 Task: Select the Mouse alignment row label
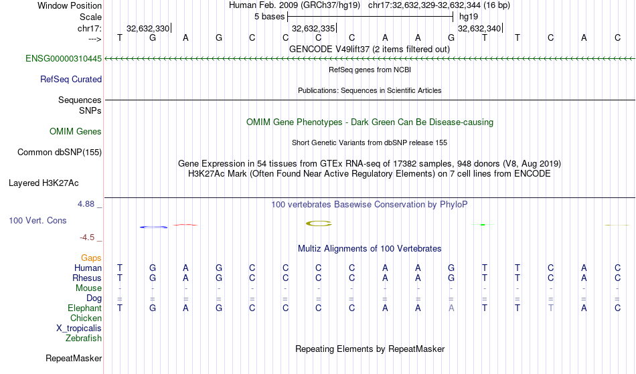(88, 288)
